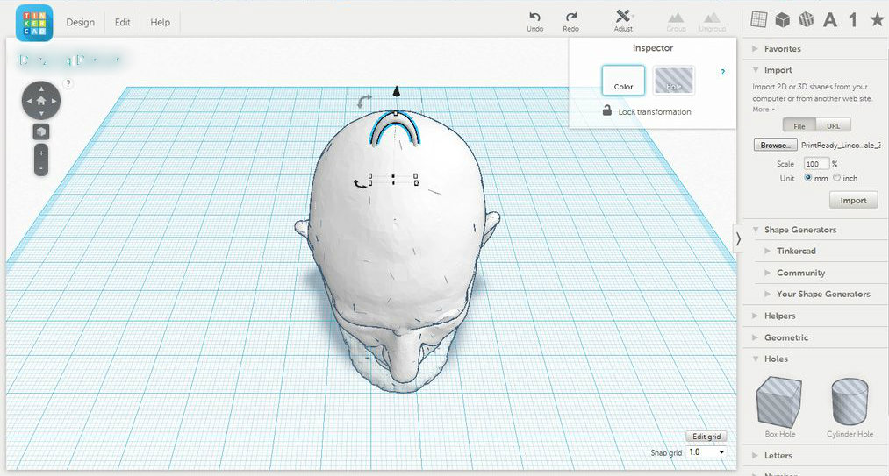Viewport: 889px width, 476px height.
Task: Click the Edit grid button
Action: pos(706,437)
